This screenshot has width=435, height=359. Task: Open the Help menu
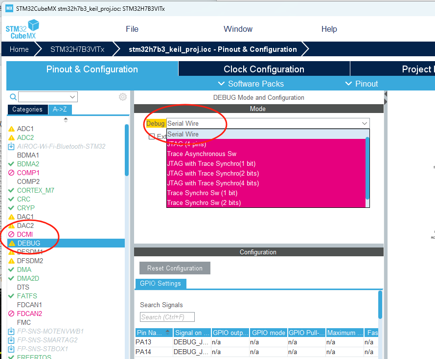click(329, 29)
